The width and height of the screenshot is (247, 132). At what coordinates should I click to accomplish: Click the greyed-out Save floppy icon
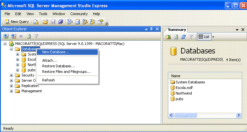tap(53, 22)
